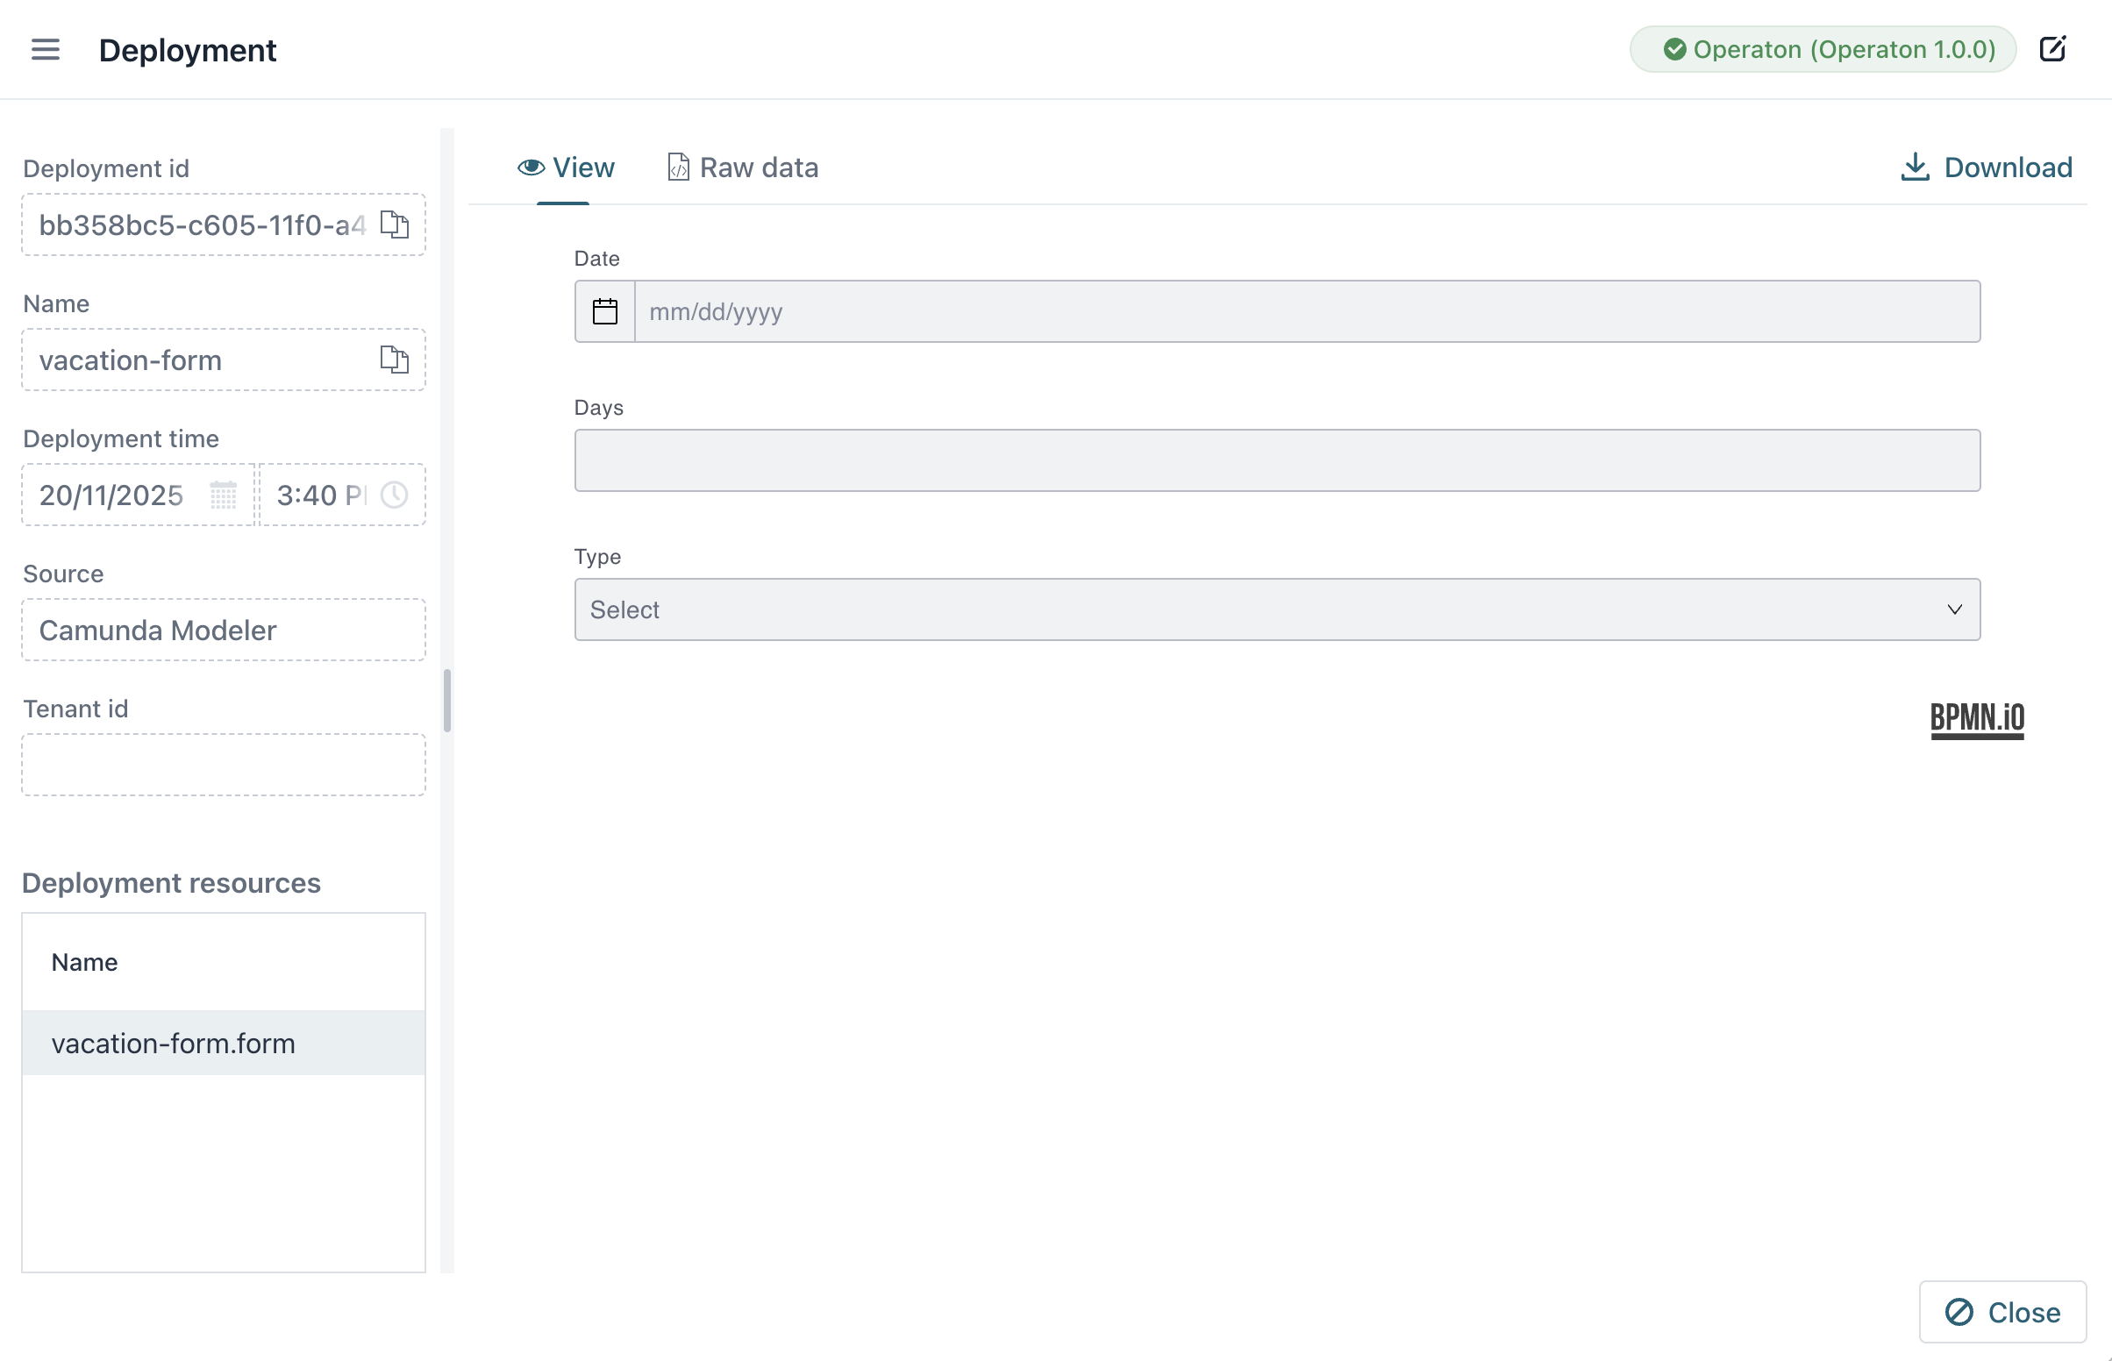This screenshot has width=2112, height=1361.
Task: Click inside the Tenant id field
Action: 223,765
